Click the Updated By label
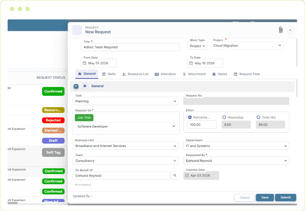The width and height of the screenshot is (305, 211). click(x=82, y=196)
